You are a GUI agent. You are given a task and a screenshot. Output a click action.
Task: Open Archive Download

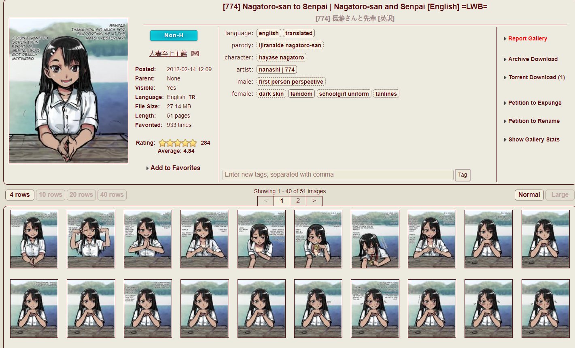click(533, 59)
